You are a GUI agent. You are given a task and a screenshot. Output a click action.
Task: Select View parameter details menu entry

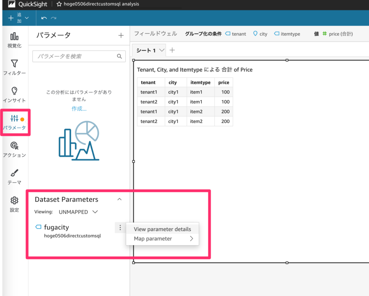click(162, 229)
